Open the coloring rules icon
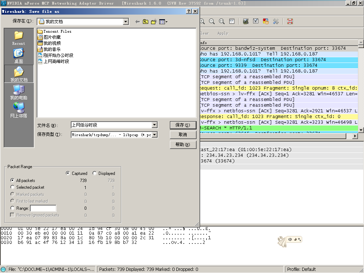 point(266,21)
